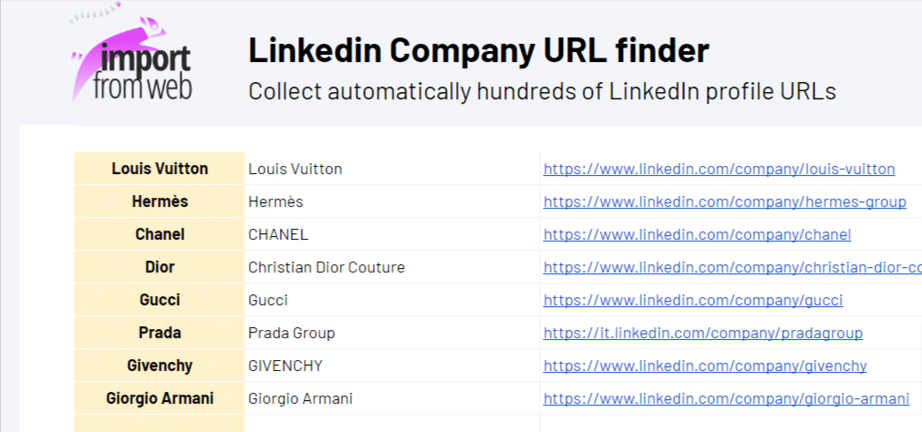Viewport: 922px width, 432px height.
Task: Select the bold Giorgio Armani brand cell
Action: point(160,398)
